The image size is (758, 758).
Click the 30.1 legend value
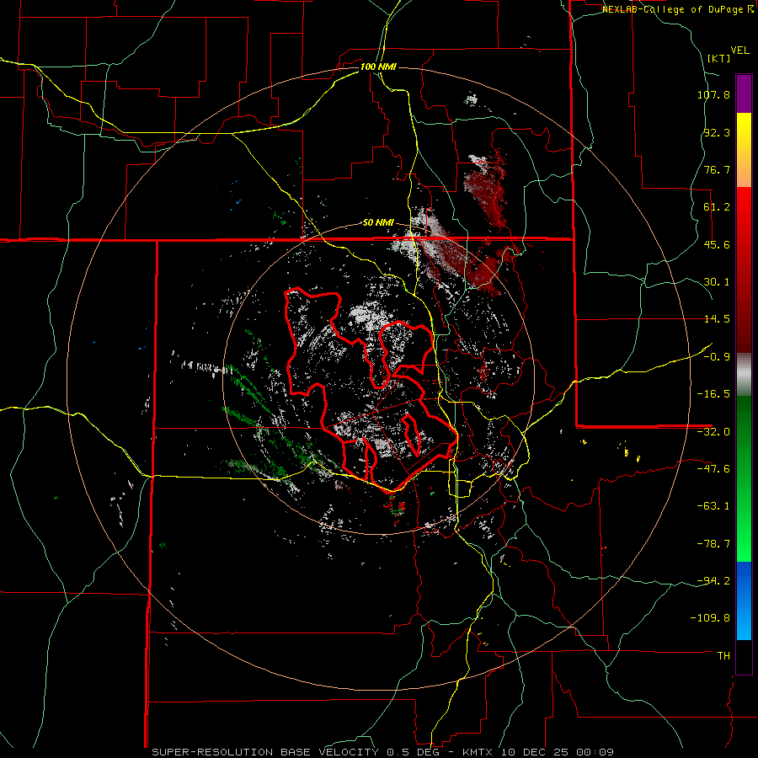tap(717, 282)
